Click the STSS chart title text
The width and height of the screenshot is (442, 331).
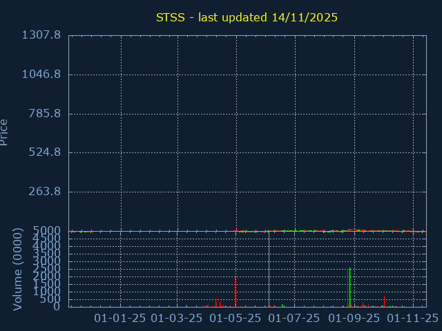(x=247, y=17)
